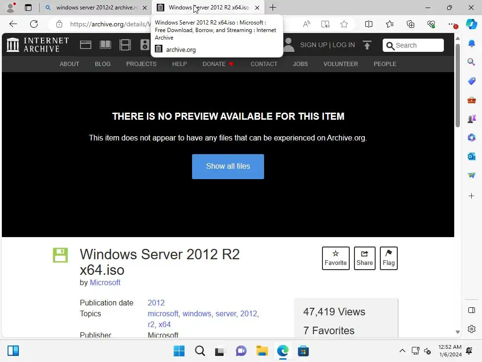Viewport: 482px width, 362px height.
Task: Click the LOG IN link
Action: point(344,45)
